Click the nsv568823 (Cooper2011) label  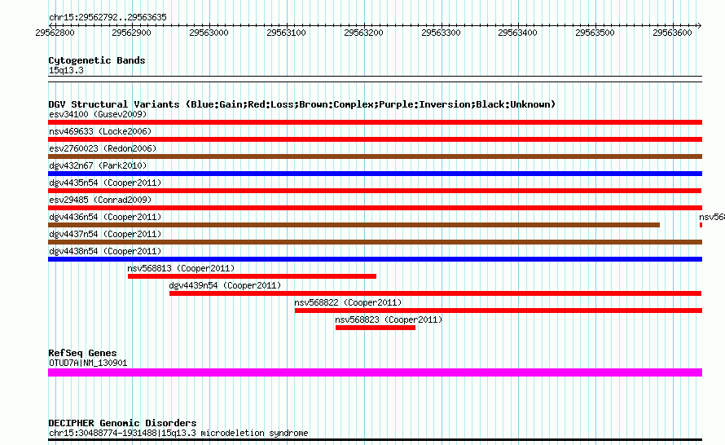[389, 319]
